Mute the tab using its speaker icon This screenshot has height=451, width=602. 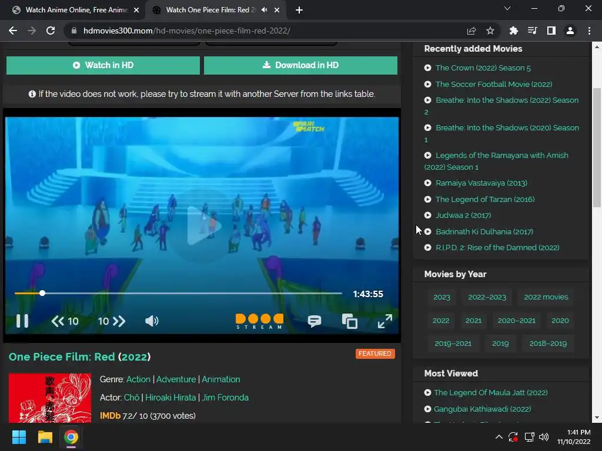coord(264,10)
